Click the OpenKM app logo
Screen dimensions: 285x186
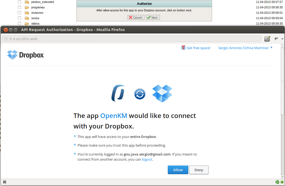(118, 93)
